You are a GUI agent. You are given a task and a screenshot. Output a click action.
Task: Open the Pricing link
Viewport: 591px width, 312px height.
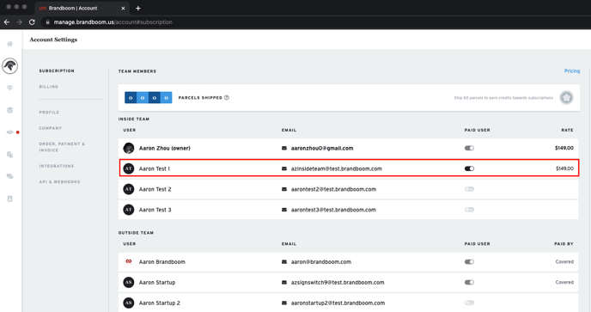click(572, 71)
